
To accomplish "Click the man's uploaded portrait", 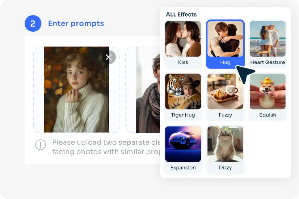I will click(148, 89).
